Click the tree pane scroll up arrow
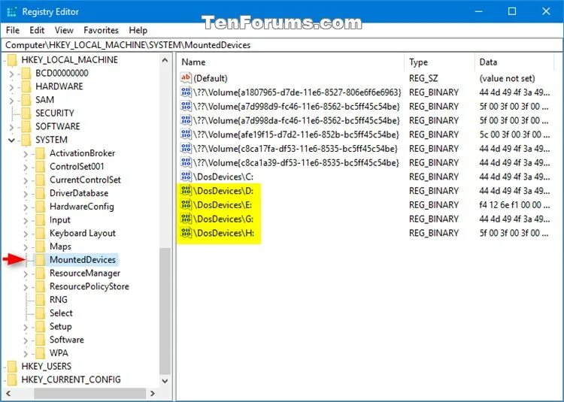 pos(165,60)
